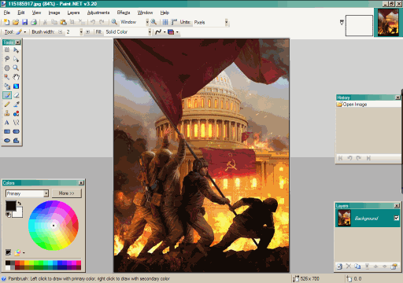Viewport: 403px width, 283px height.
Task: Select the Move Selected Pixels tool
Action: 17,50
